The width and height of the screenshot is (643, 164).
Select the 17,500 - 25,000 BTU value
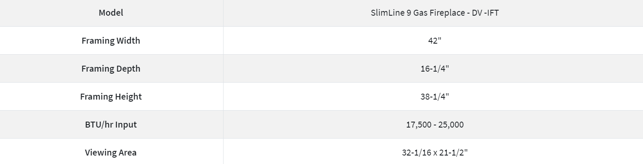click(435, 125)
